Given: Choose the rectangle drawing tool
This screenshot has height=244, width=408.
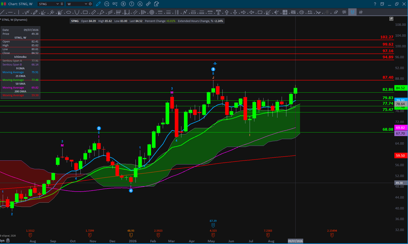Looking at the screenshot, I should tap(85, 12).
